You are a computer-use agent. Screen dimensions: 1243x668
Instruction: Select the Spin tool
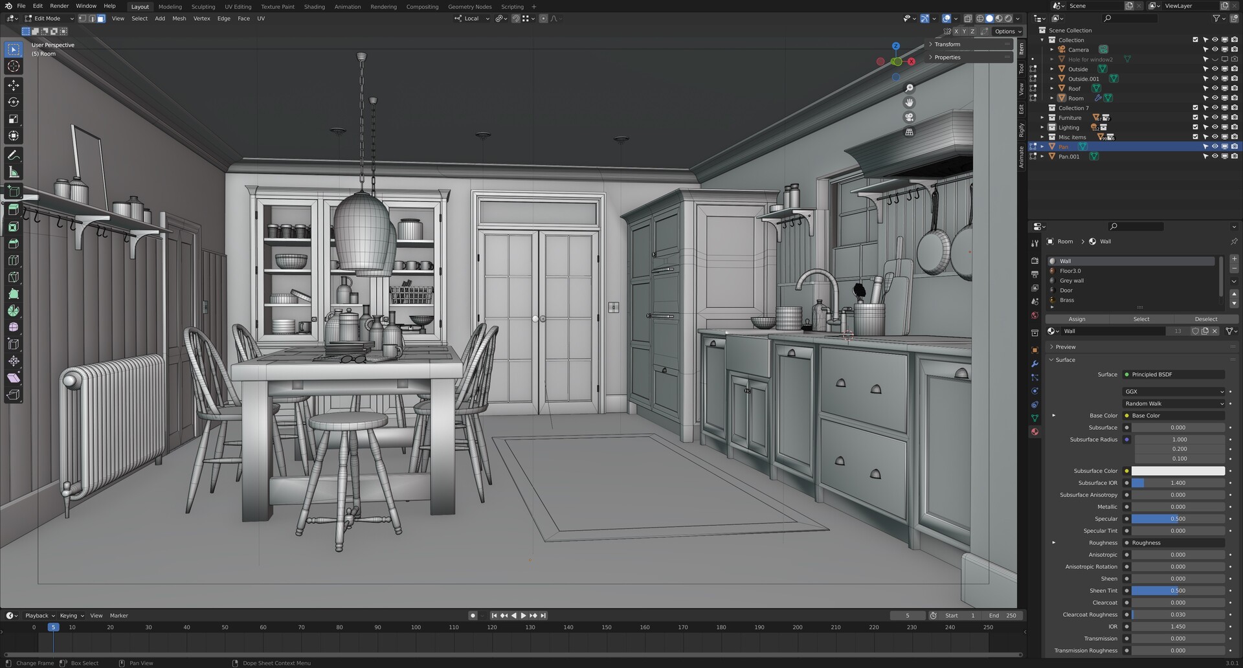[14, 311]
